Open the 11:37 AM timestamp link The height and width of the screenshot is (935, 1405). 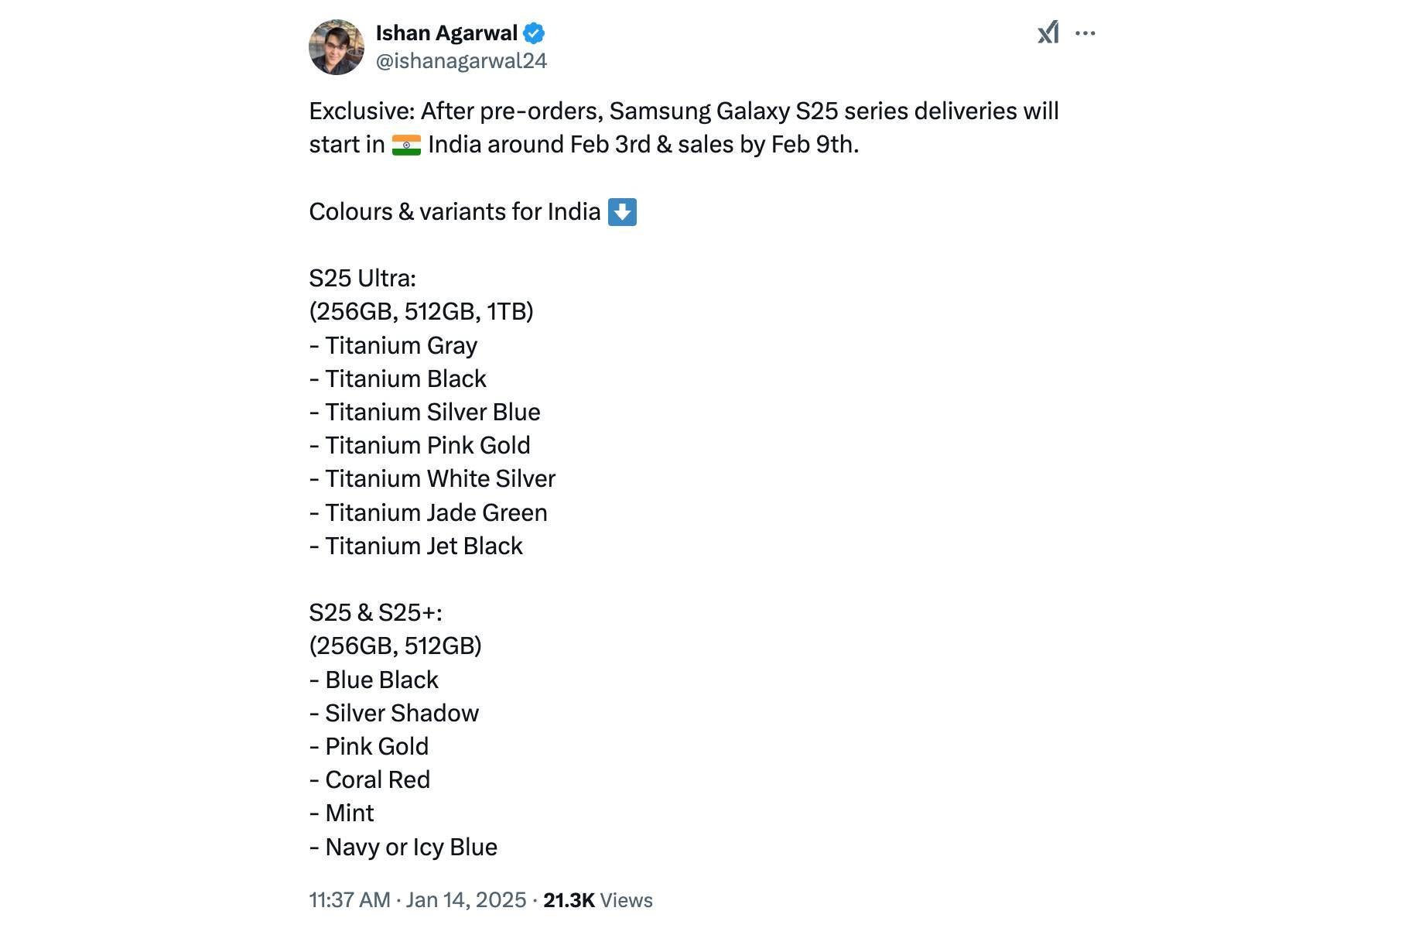tap(350, 900)
